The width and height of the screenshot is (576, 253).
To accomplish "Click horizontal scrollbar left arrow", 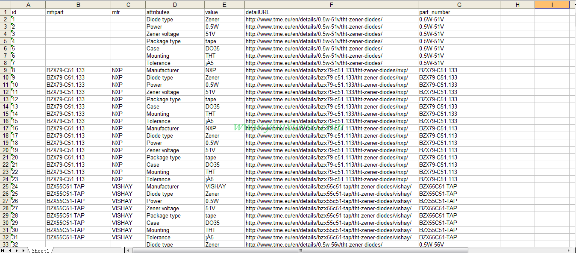I will (x=129, y=250).
